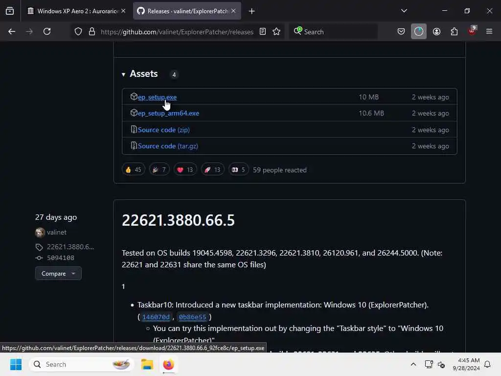Click '10.6 MB' size of ep_setup_arm64.exe
Screen dimensions: 501x376
(x=371, y=113)
